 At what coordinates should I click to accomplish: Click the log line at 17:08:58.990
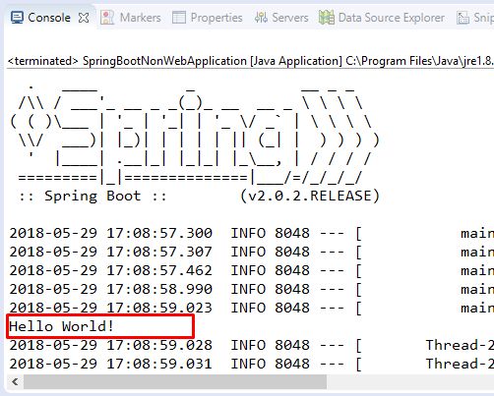252,289
